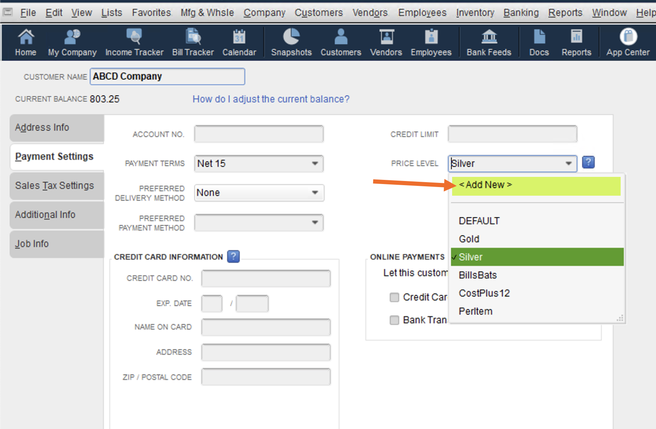Viewport: 656px width, 429px height.
Task: Select Gold from price level list
Action: pyautogui.click(x=469, y=239)
